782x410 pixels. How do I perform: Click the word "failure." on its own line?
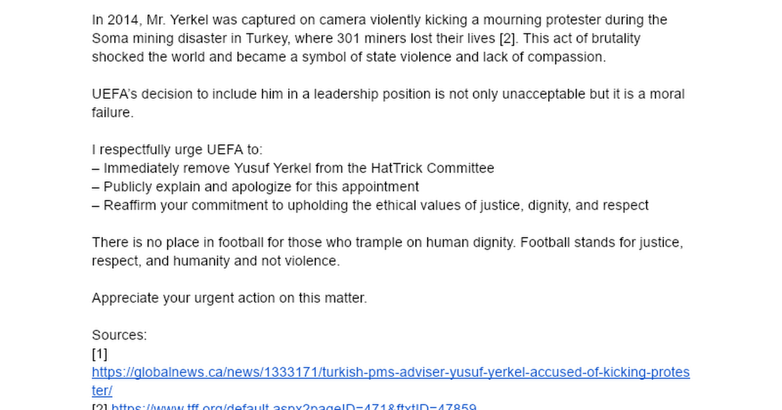112,113
